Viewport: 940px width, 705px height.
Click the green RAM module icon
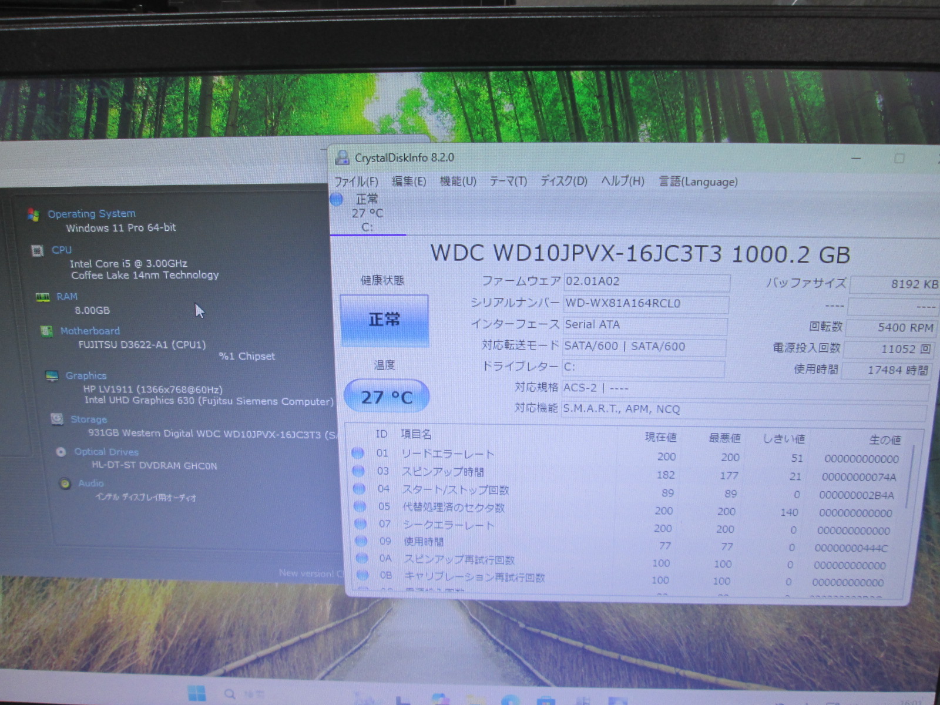pos(42,297)
